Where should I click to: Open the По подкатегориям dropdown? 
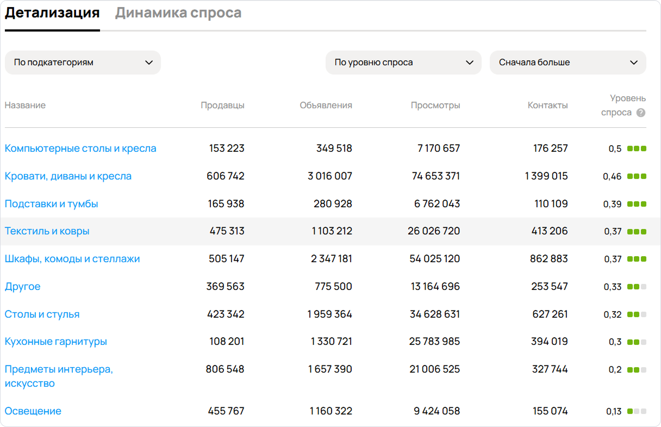coord(83,63)
